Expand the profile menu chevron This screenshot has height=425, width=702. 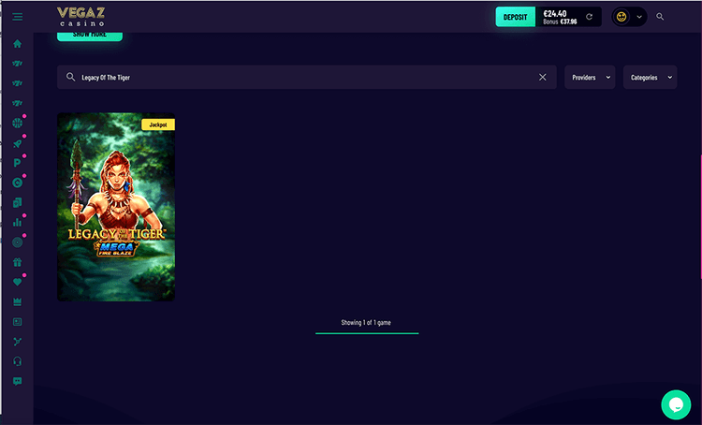pos(639,17)
